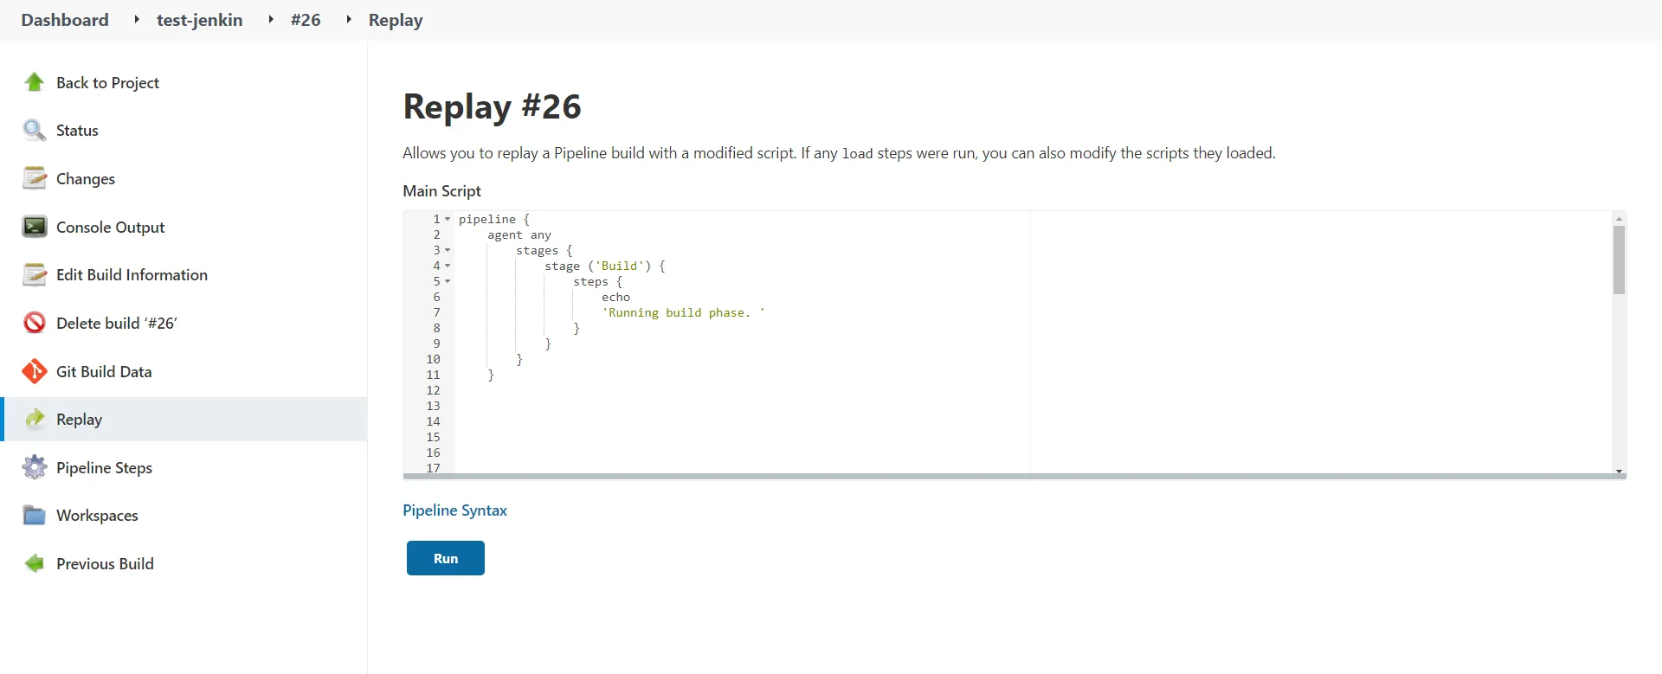Click the 'echo' line in the script

(x=615, y=298)
